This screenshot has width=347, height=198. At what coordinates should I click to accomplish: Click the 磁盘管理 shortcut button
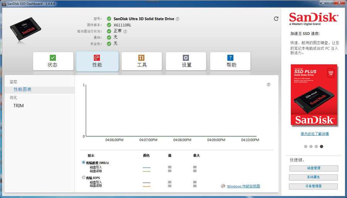point(313,168)
